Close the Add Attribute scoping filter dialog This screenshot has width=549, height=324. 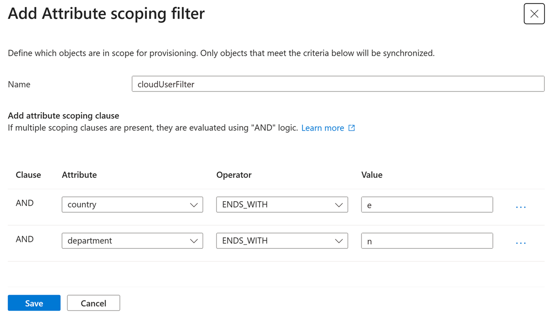(x=534, y=14)
